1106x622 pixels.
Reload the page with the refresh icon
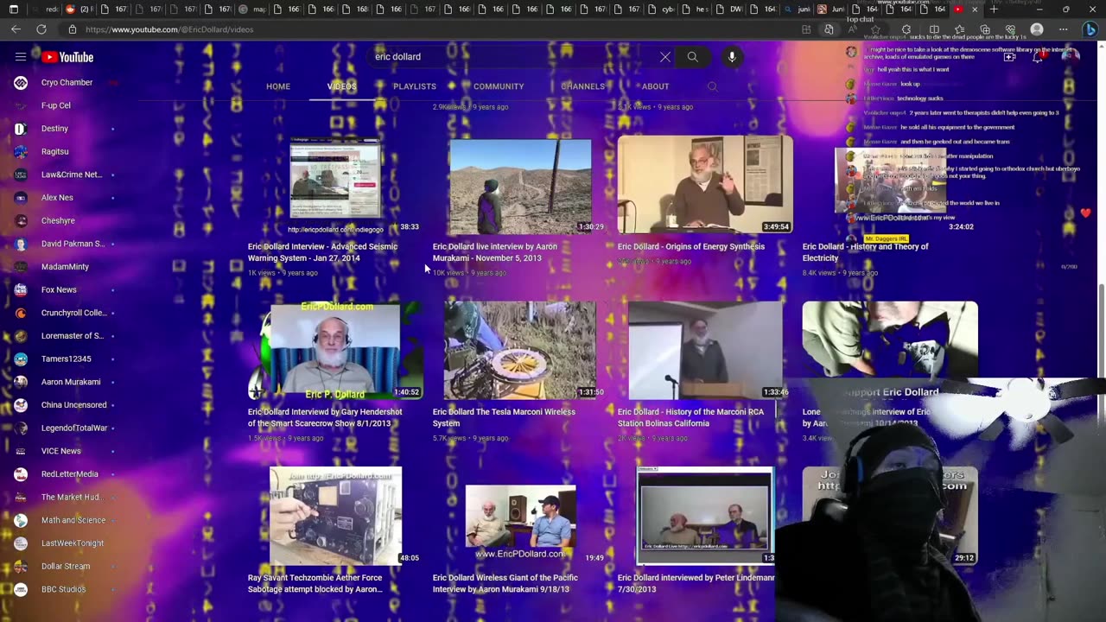[41, 29]
